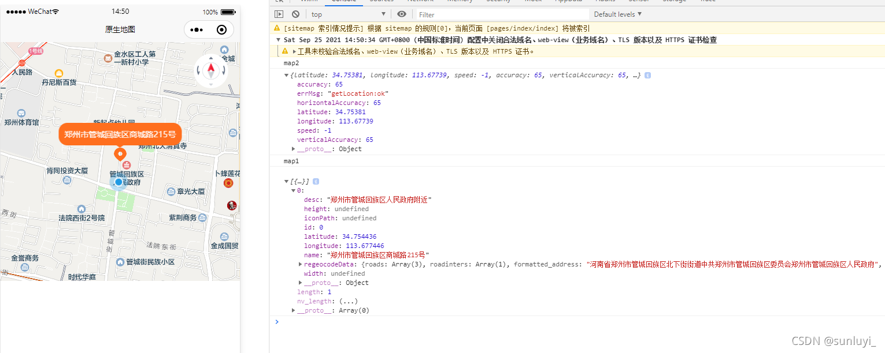
Task: Click the 原生地图 page title
Action: (120, 29)
